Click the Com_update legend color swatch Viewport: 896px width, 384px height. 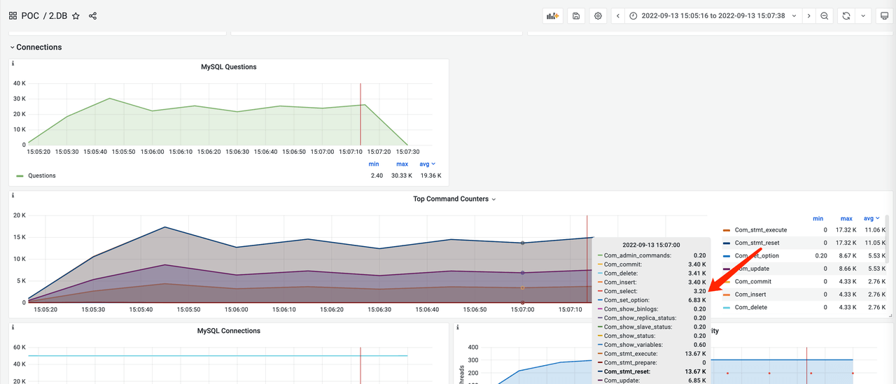coord(727,269)
